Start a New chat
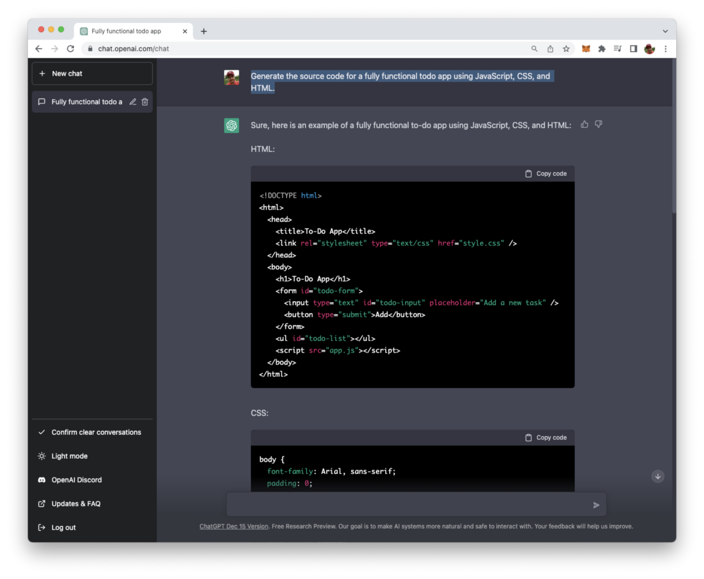Screen dimensions: 704x579 point(92,74)
